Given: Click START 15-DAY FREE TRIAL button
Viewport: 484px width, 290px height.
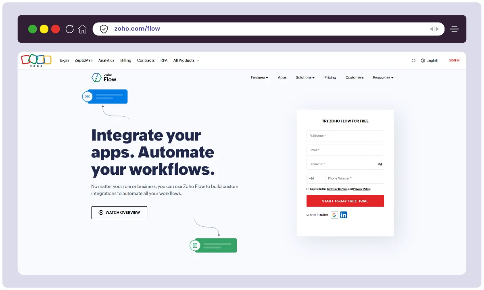Looking at the screenshot, I should click(x=345, y=201).
